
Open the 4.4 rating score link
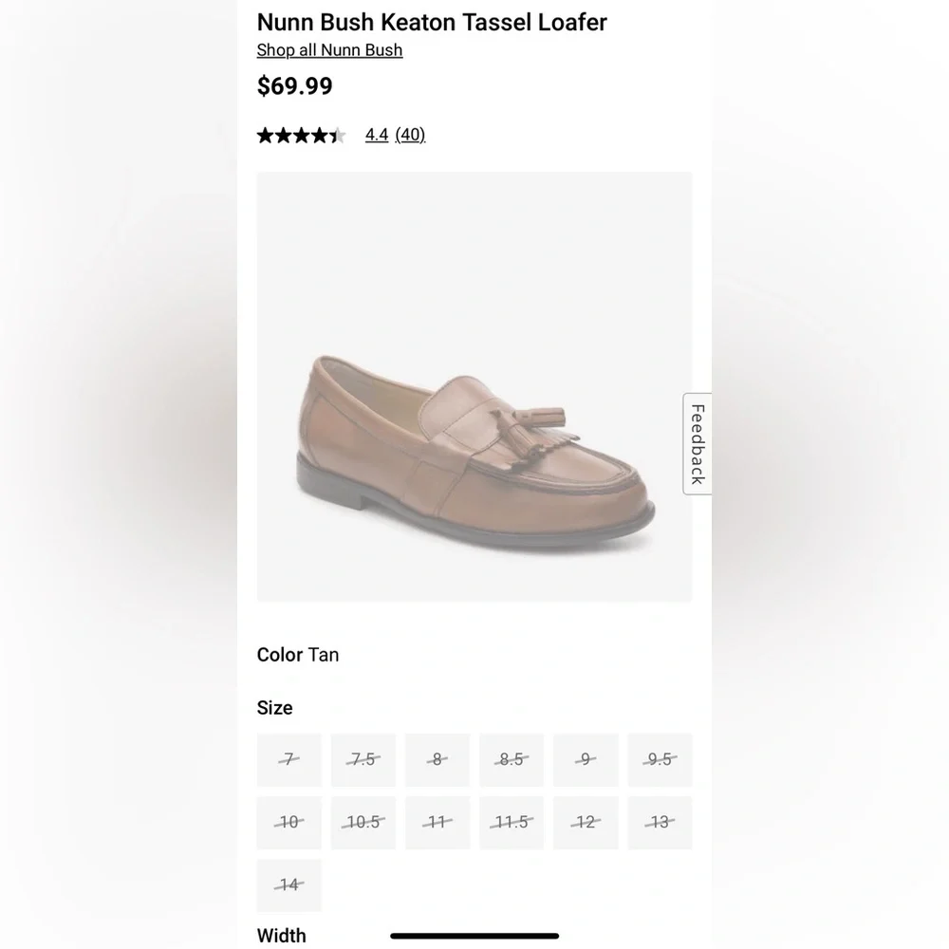pyautogui.click(x=377, y=135)
